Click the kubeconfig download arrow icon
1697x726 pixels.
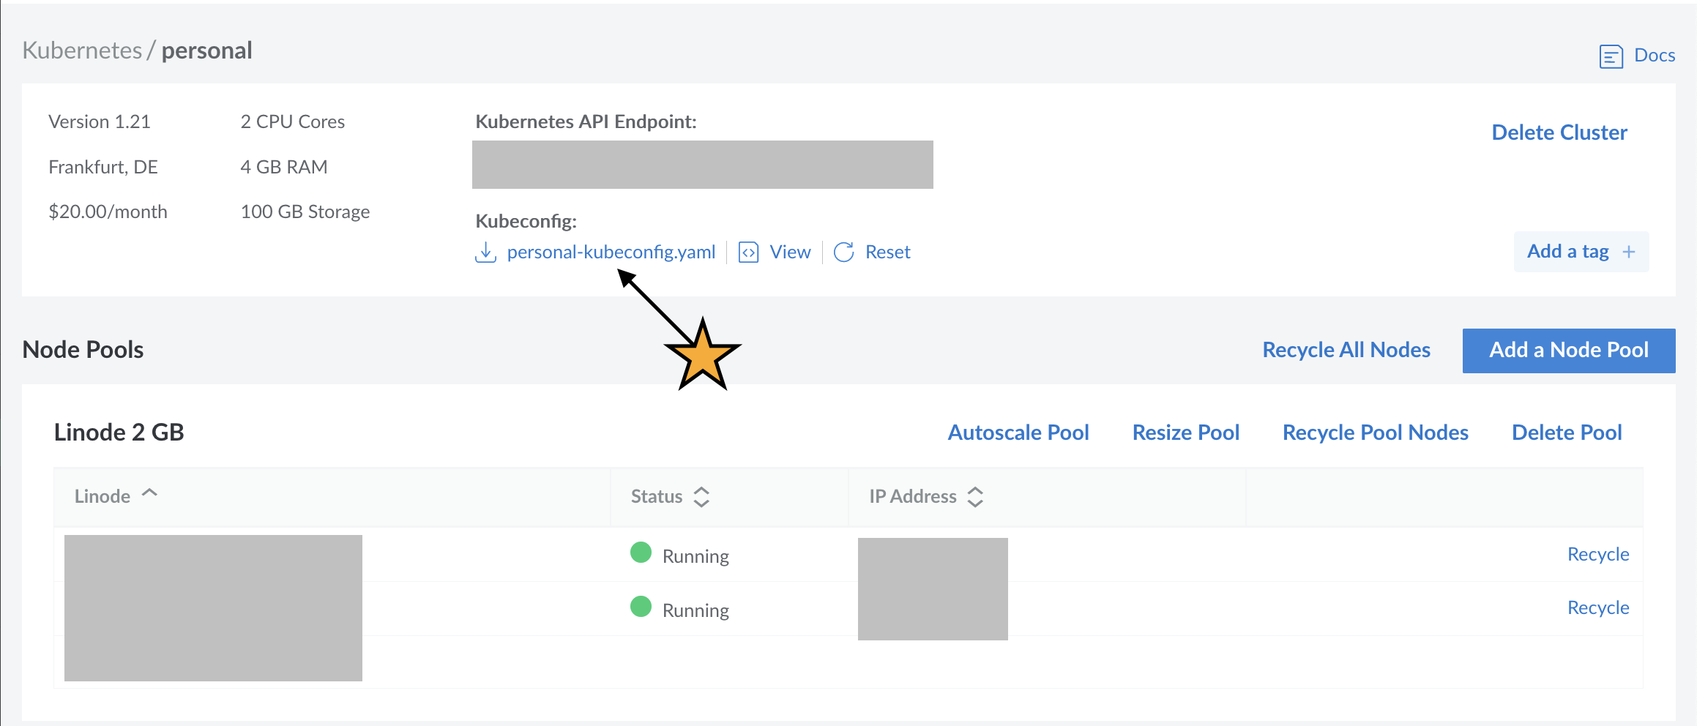pyautogui.click(x=485, y=252)
